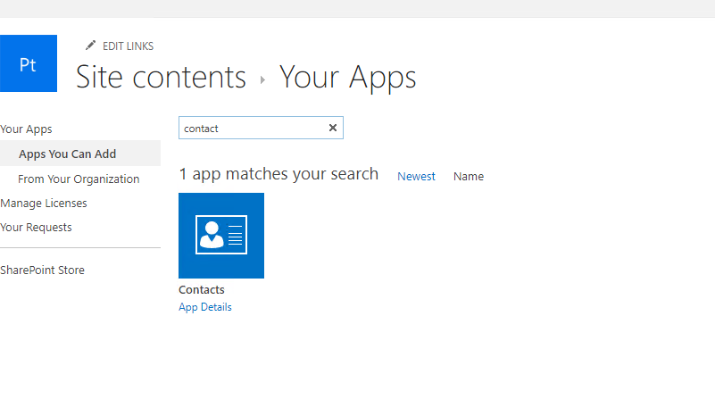Open From Your Organization
Viewport: 715px width, 416px height.
[79, 179]
